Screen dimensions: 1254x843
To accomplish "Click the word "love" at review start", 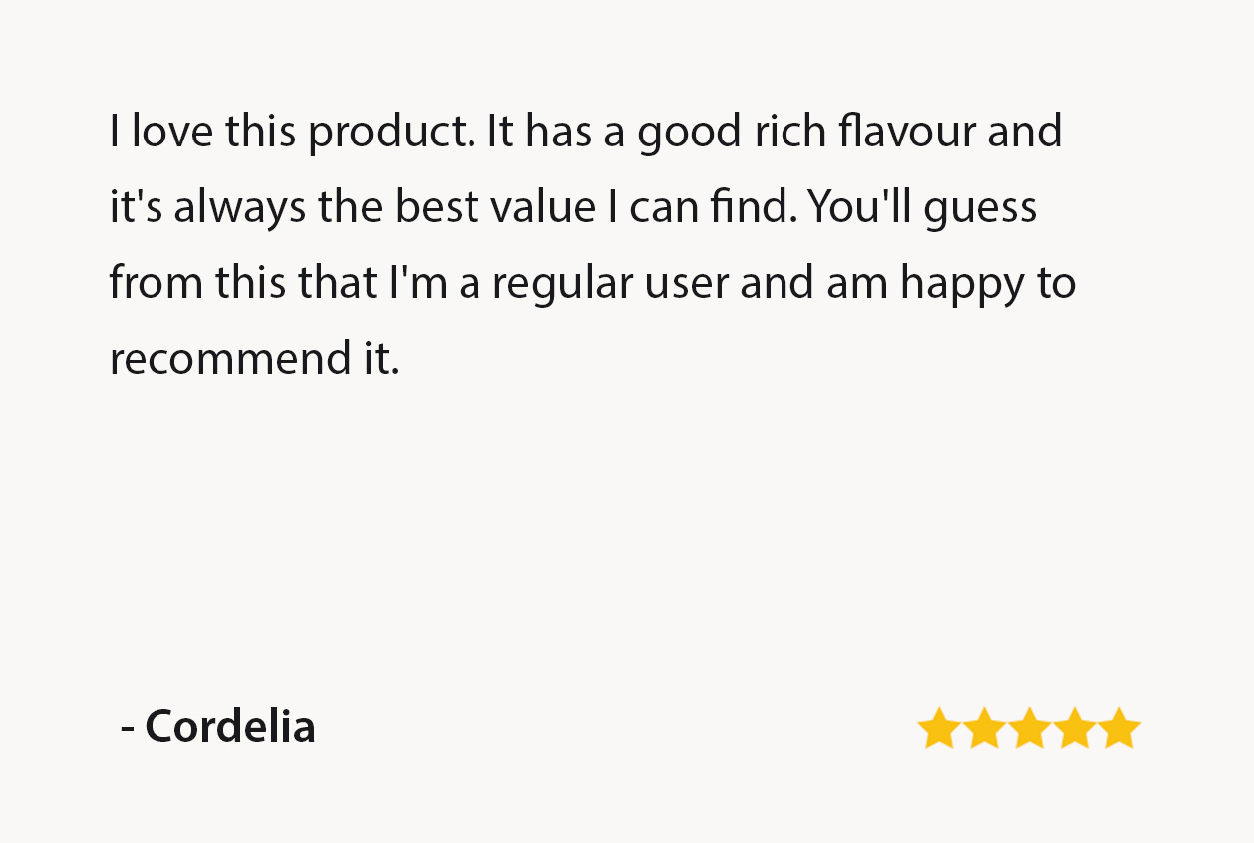I will pyautogui.click(x=172, y=132).
